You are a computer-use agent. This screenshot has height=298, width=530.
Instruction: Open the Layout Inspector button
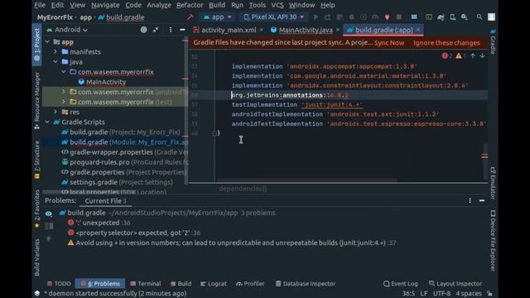tap(455, 283)
